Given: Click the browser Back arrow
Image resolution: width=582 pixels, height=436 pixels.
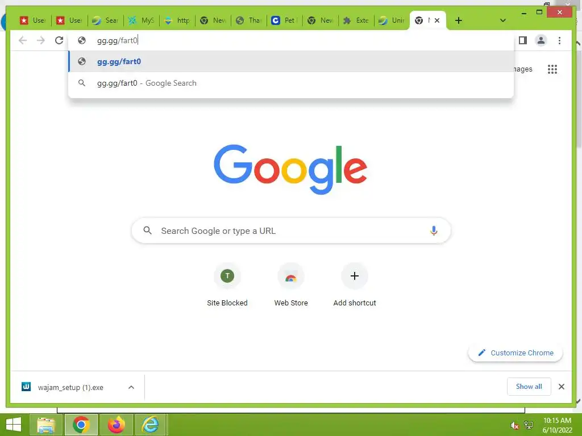Looking at the screenshot, I should (x=23, y=40).
